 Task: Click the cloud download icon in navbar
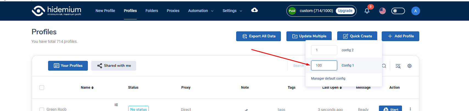[x=254, y=10]
